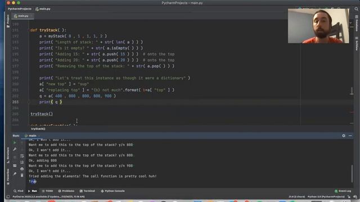Open the Favorites tool window
Screen dimensions: 360x202
pos(8,177)
